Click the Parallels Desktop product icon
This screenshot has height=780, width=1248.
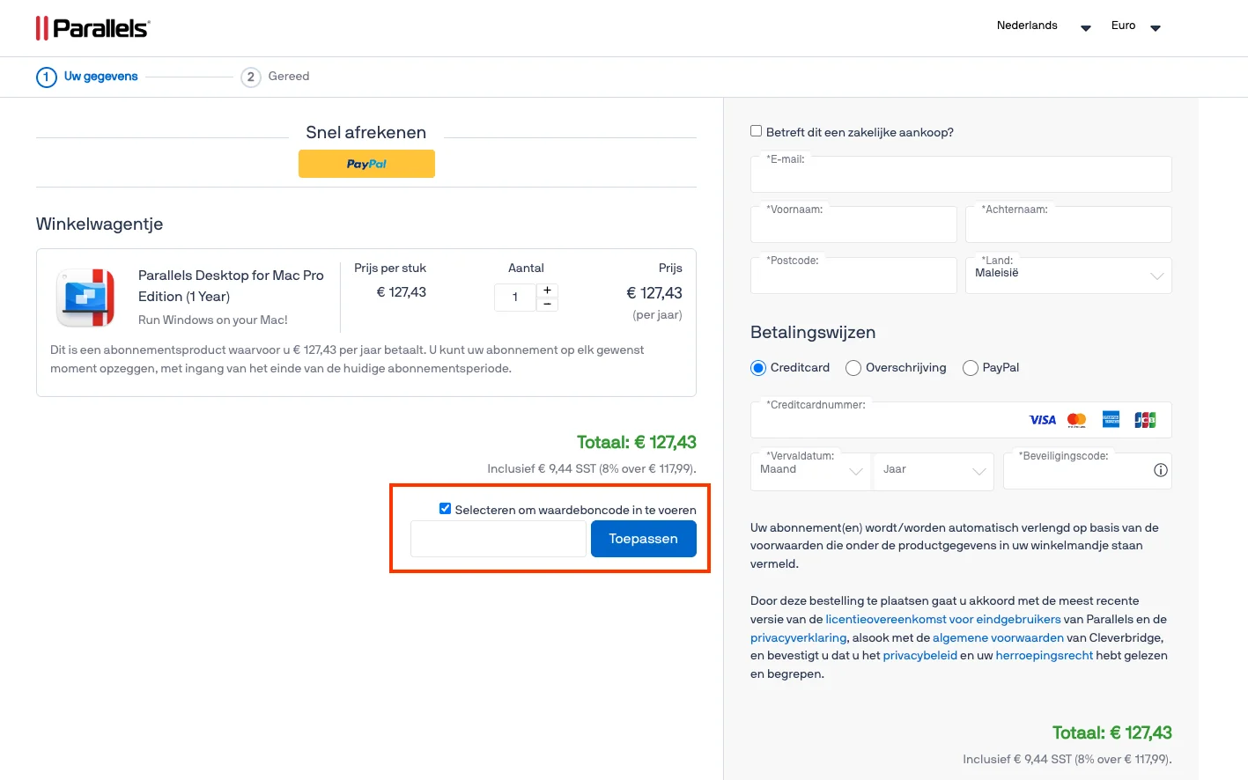pos(85,298)
